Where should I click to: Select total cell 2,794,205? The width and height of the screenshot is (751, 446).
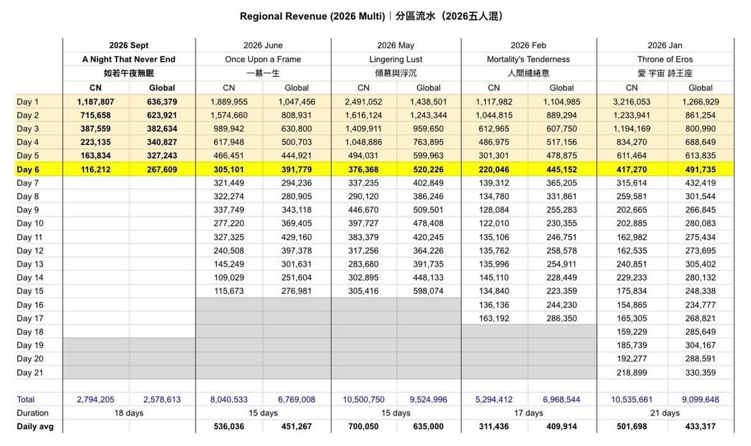tap(96, 400)
